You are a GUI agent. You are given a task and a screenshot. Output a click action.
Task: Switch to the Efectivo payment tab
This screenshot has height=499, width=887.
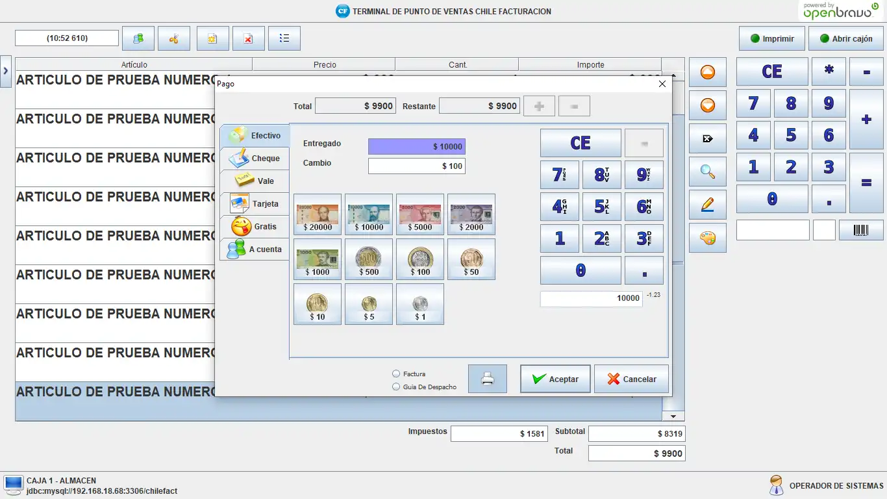pos(255,135)
